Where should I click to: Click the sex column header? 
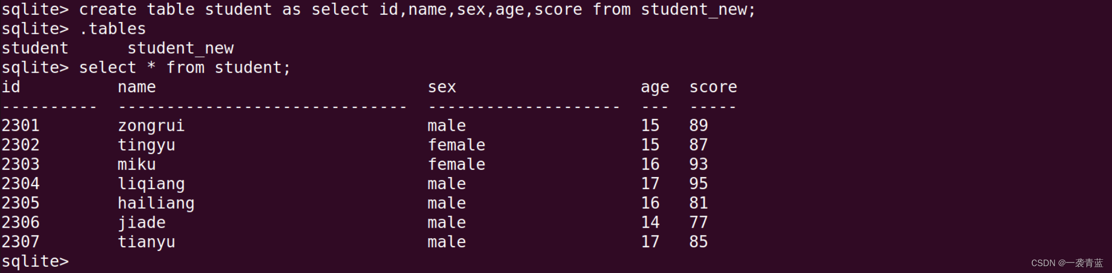click(x=442, y=87)
